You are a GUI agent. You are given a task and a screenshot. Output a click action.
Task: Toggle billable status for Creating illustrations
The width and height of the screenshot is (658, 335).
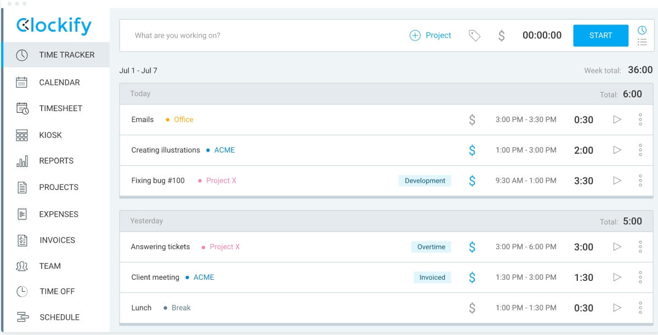point(472,150)
